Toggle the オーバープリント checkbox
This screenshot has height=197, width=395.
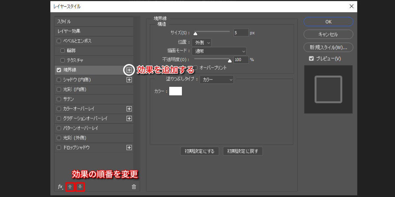(x=195, y=68)
